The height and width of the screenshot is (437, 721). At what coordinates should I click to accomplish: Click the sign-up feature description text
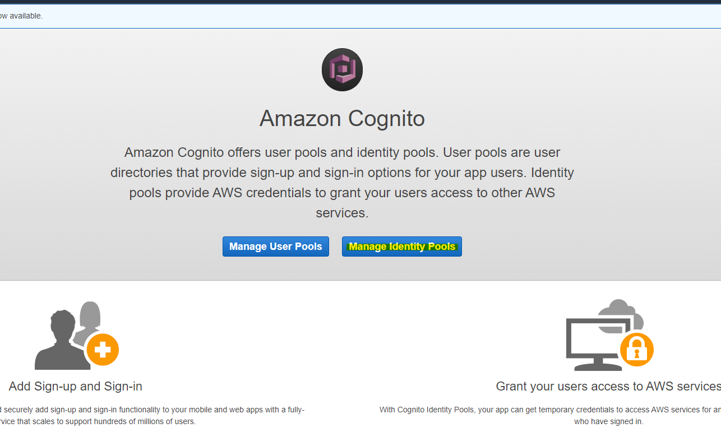[x=151, y=415]
